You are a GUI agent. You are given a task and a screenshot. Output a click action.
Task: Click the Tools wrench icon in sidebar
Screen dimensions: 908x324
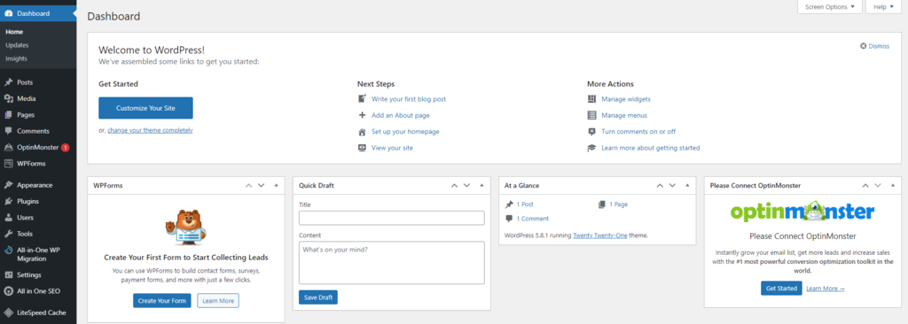(x=8, y=234)
